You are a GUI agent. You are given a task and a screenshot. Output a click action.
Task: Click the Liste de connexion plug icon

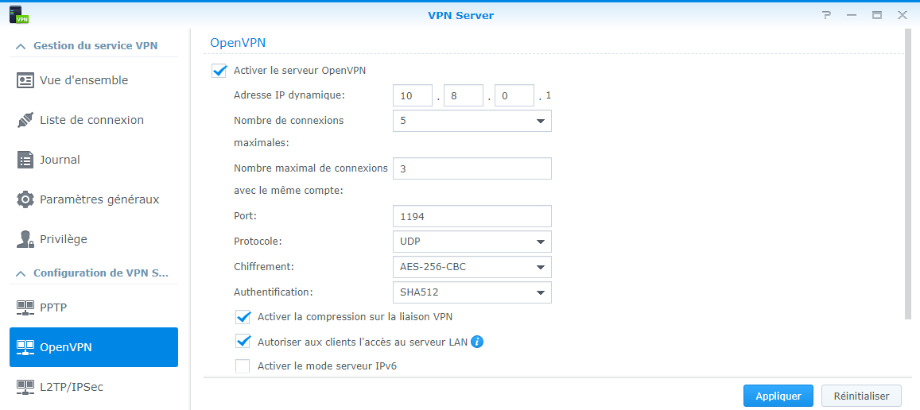point(25,120)
